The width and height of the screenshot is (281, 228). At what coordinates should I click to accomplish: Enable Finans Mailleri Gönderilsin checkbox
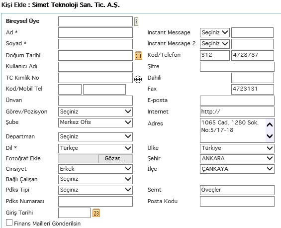tap(9, 223)
